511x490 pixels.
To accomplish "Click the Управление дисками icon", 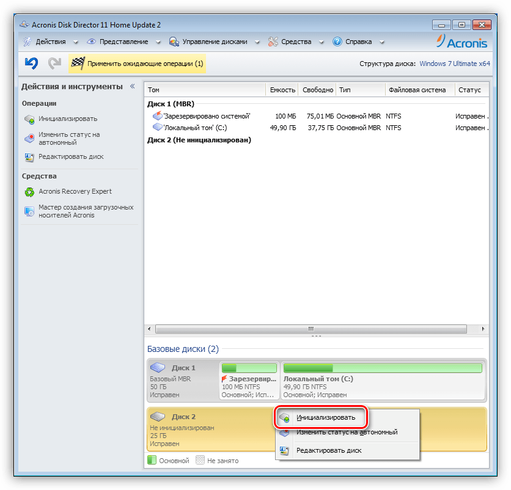I will [x=174, y=42].
